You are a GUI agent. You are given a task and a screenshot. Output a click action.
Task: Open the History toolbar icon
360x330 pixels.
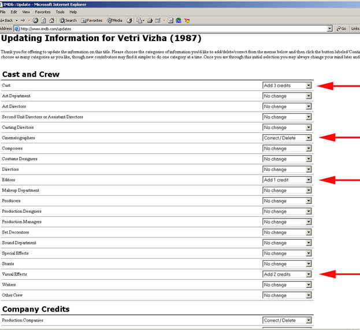[129, 20]
